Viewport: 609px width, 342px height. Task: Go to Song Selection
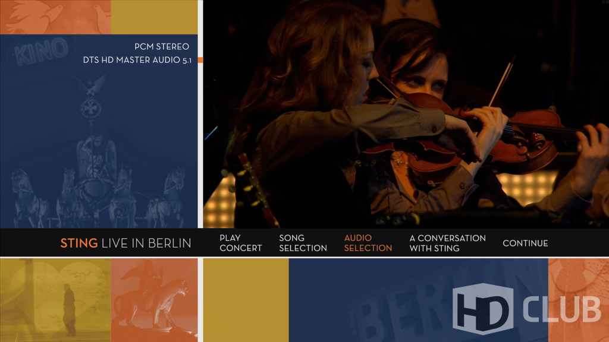pyautogui.click(x=303, y=243)
